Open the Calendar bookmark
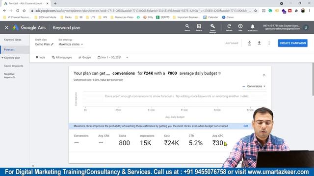Screen dimensions: 314x176 tap(210, 18)
